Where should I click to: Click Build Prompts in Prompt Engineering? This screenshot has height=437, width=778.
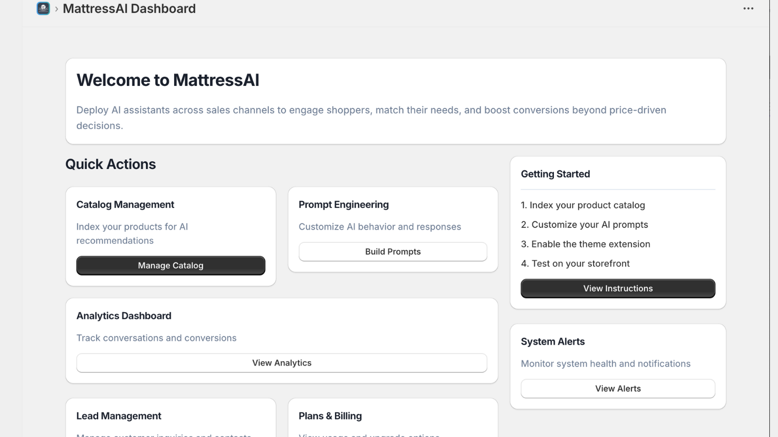click(392, 252)
